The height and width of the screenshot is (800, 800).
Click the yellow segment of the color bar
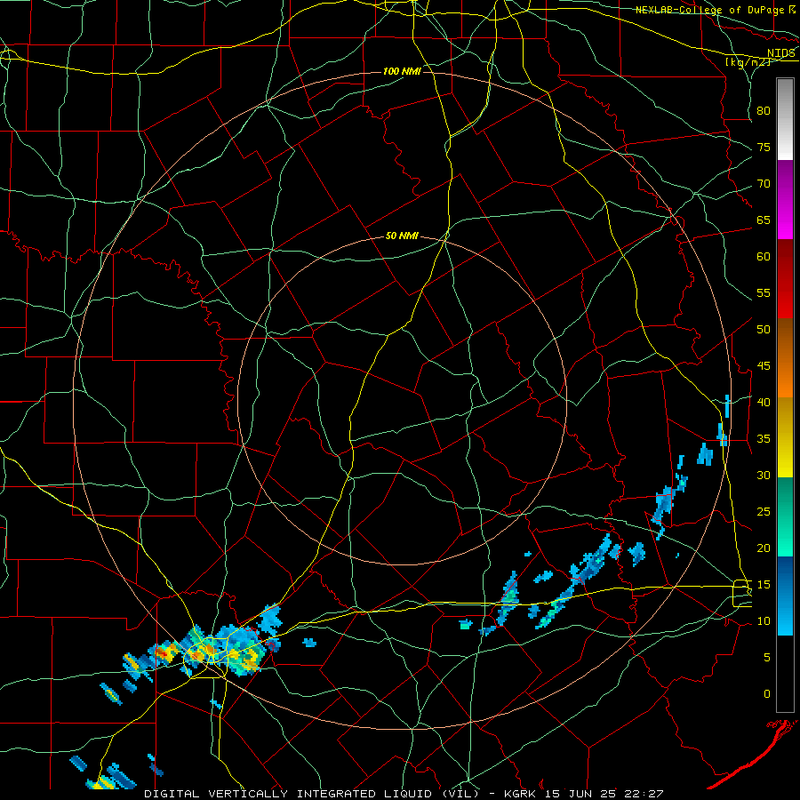[x=785, y=437]
